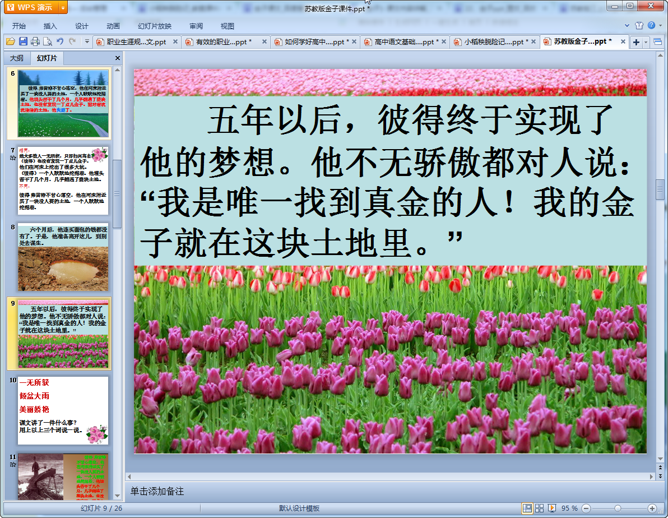The height and width of the screenshot is (518, 668).
Task: Click the notes area 单击添加备注
Action: click(x=157, y=491)
